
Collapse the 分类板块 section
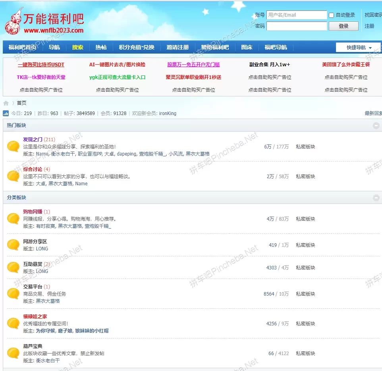coord(376,198)
